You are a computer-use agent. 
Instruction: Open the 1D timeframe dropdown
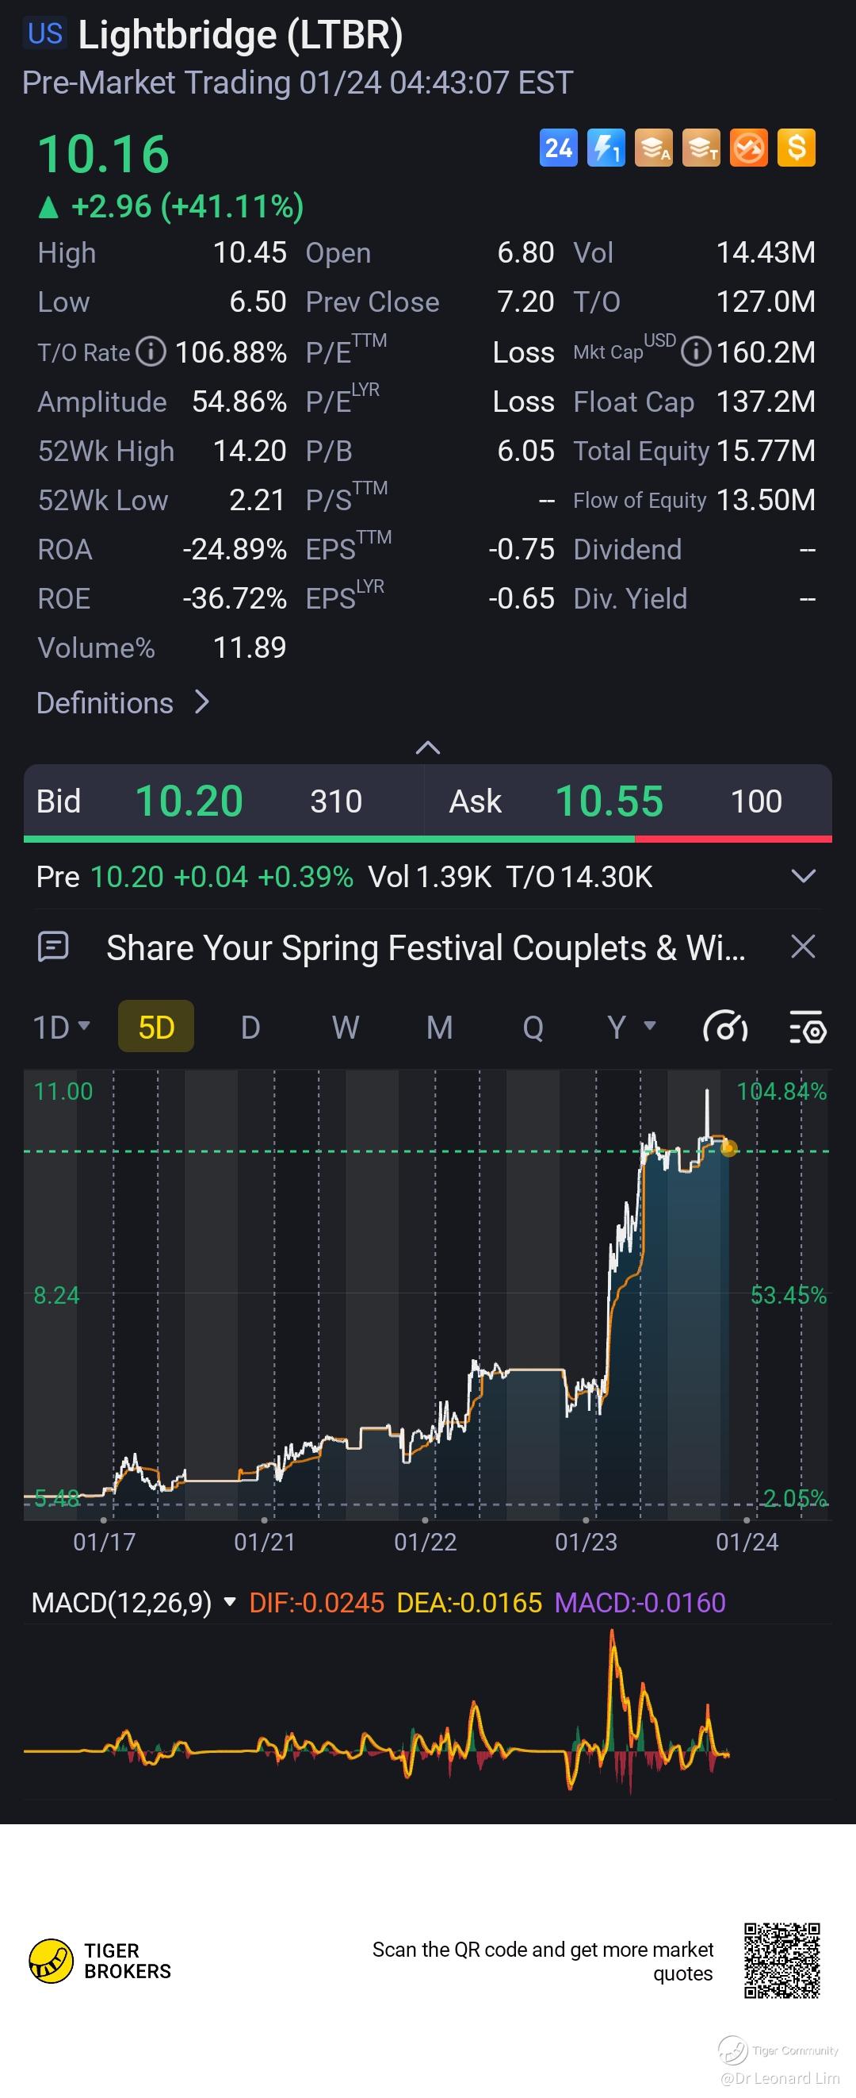pyautogui.click(x=61, y=1027)
